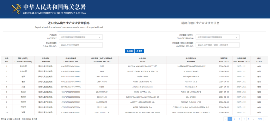Click the CHINA REG. NO. column header
The height and width of the screenshot is (122, 270).
(71, 60)
